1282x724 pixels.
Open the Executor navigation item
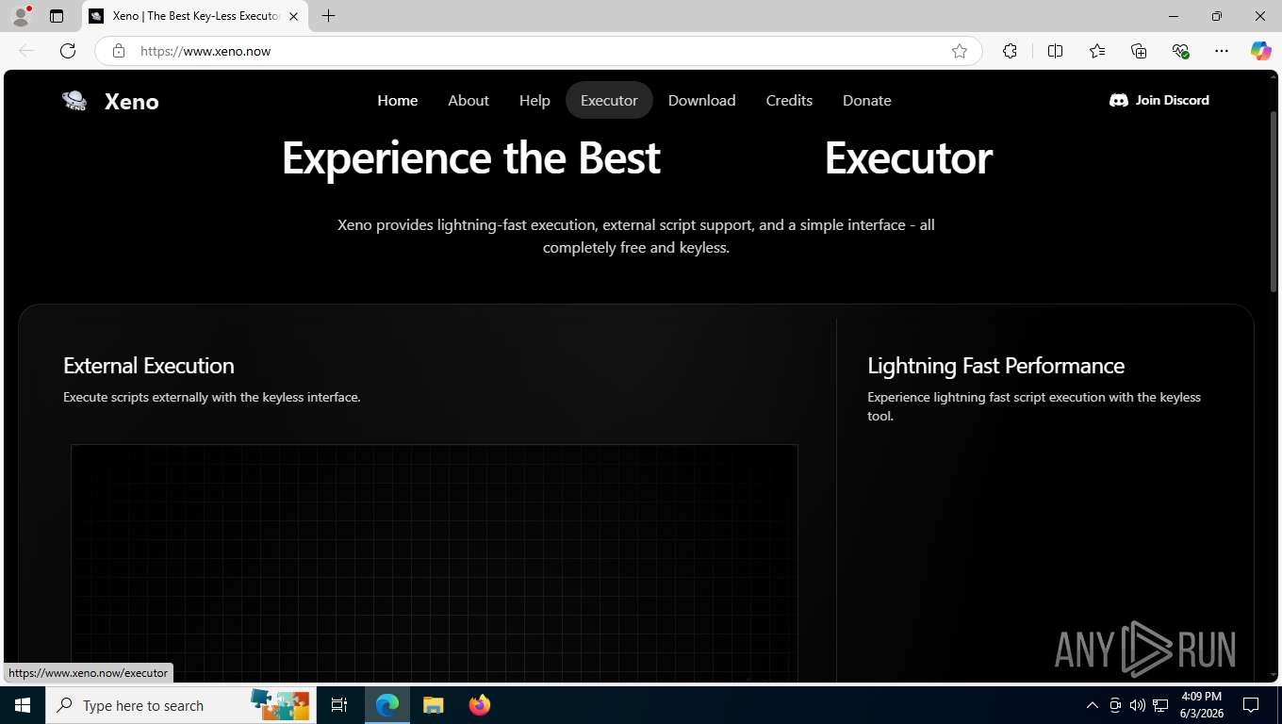point(609,100)
